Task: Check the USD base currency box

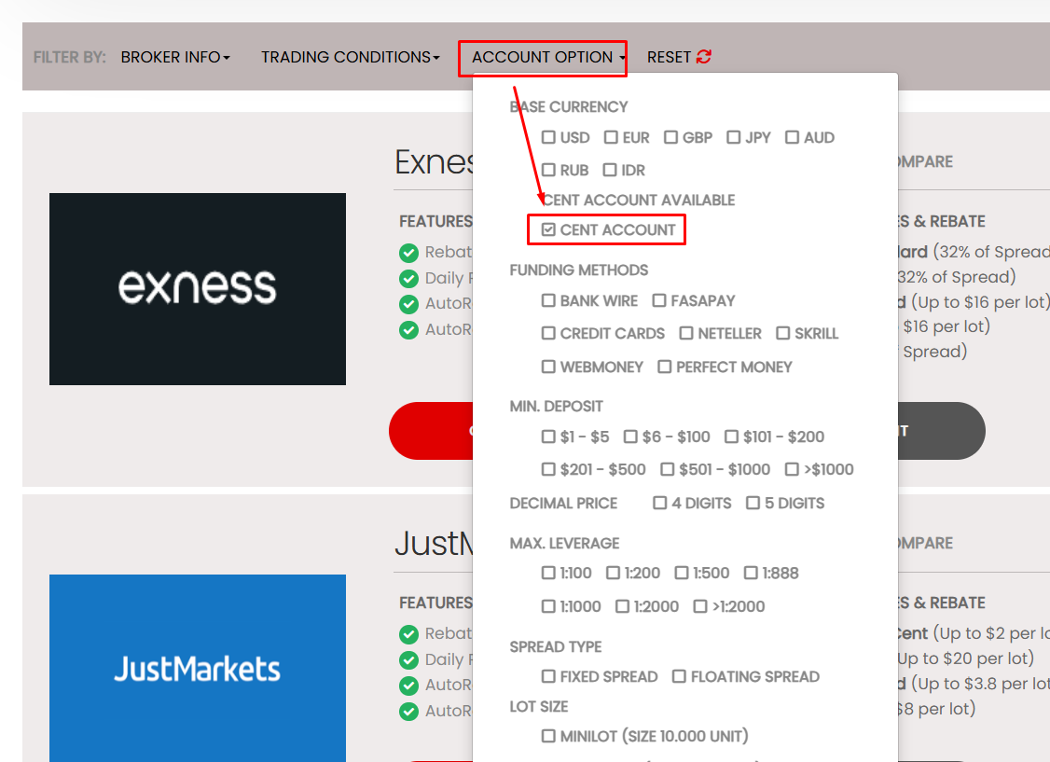Action: [x=548, y=137]
